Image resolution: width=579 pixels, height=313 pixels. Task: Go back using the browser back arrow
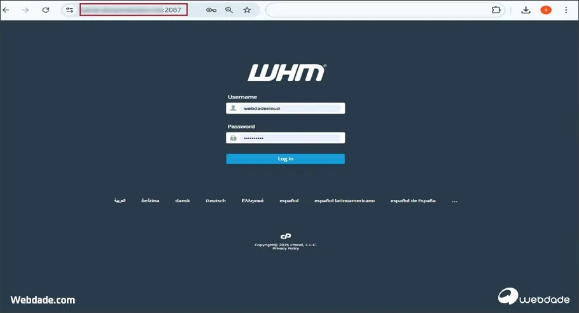[6, 10]
